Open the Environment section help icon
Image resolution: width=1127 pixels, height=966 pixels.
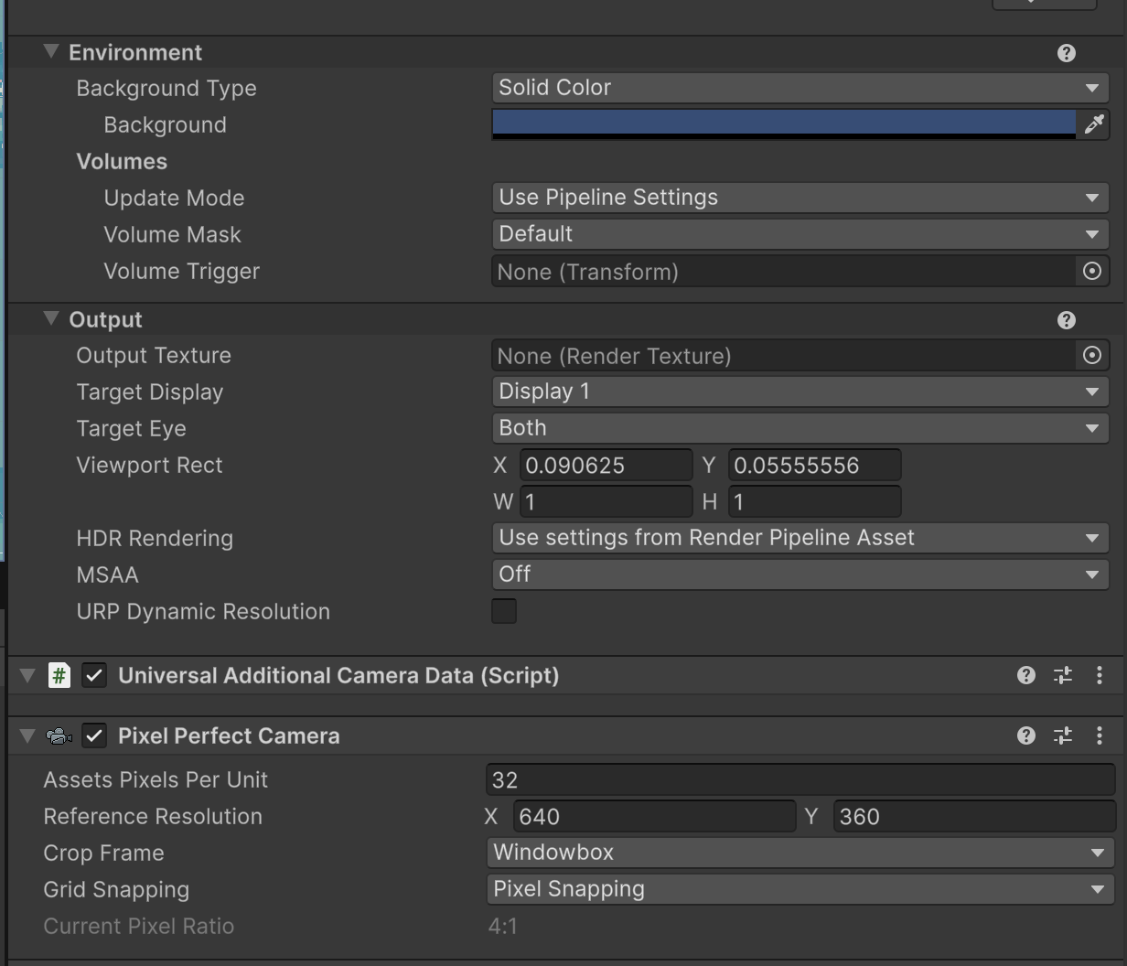(1066, 53)
